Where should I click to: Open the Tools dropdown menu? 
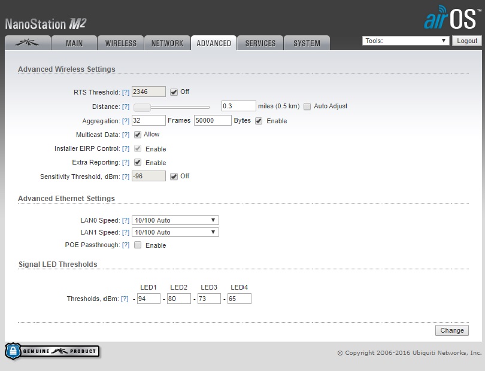click(405, 41)
